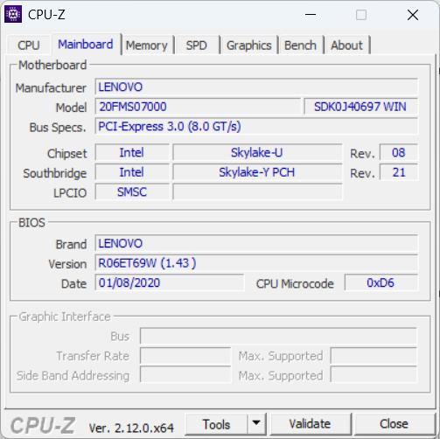Select the Mainboard tab

[86, 45]
